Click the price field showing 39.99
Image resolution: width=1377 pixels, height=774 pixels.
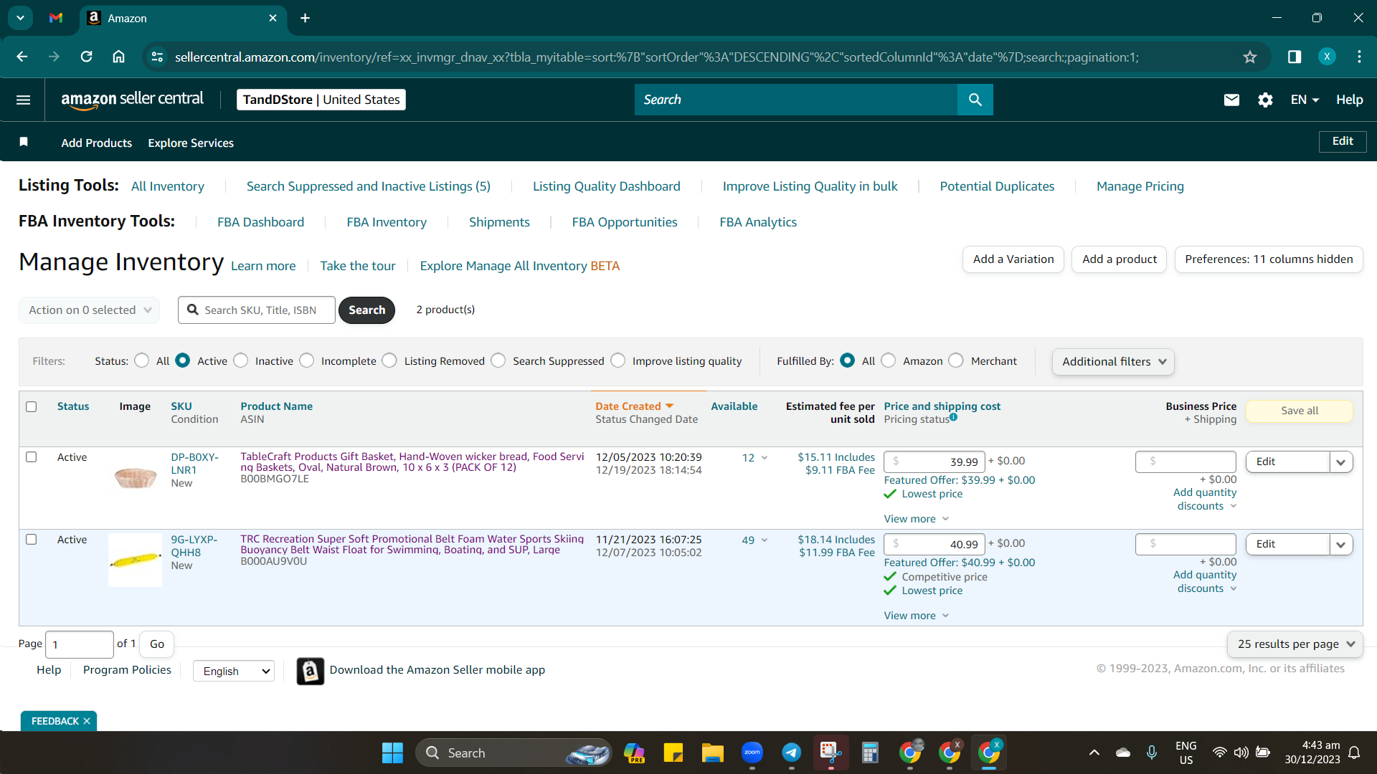[x=934, y=462]
